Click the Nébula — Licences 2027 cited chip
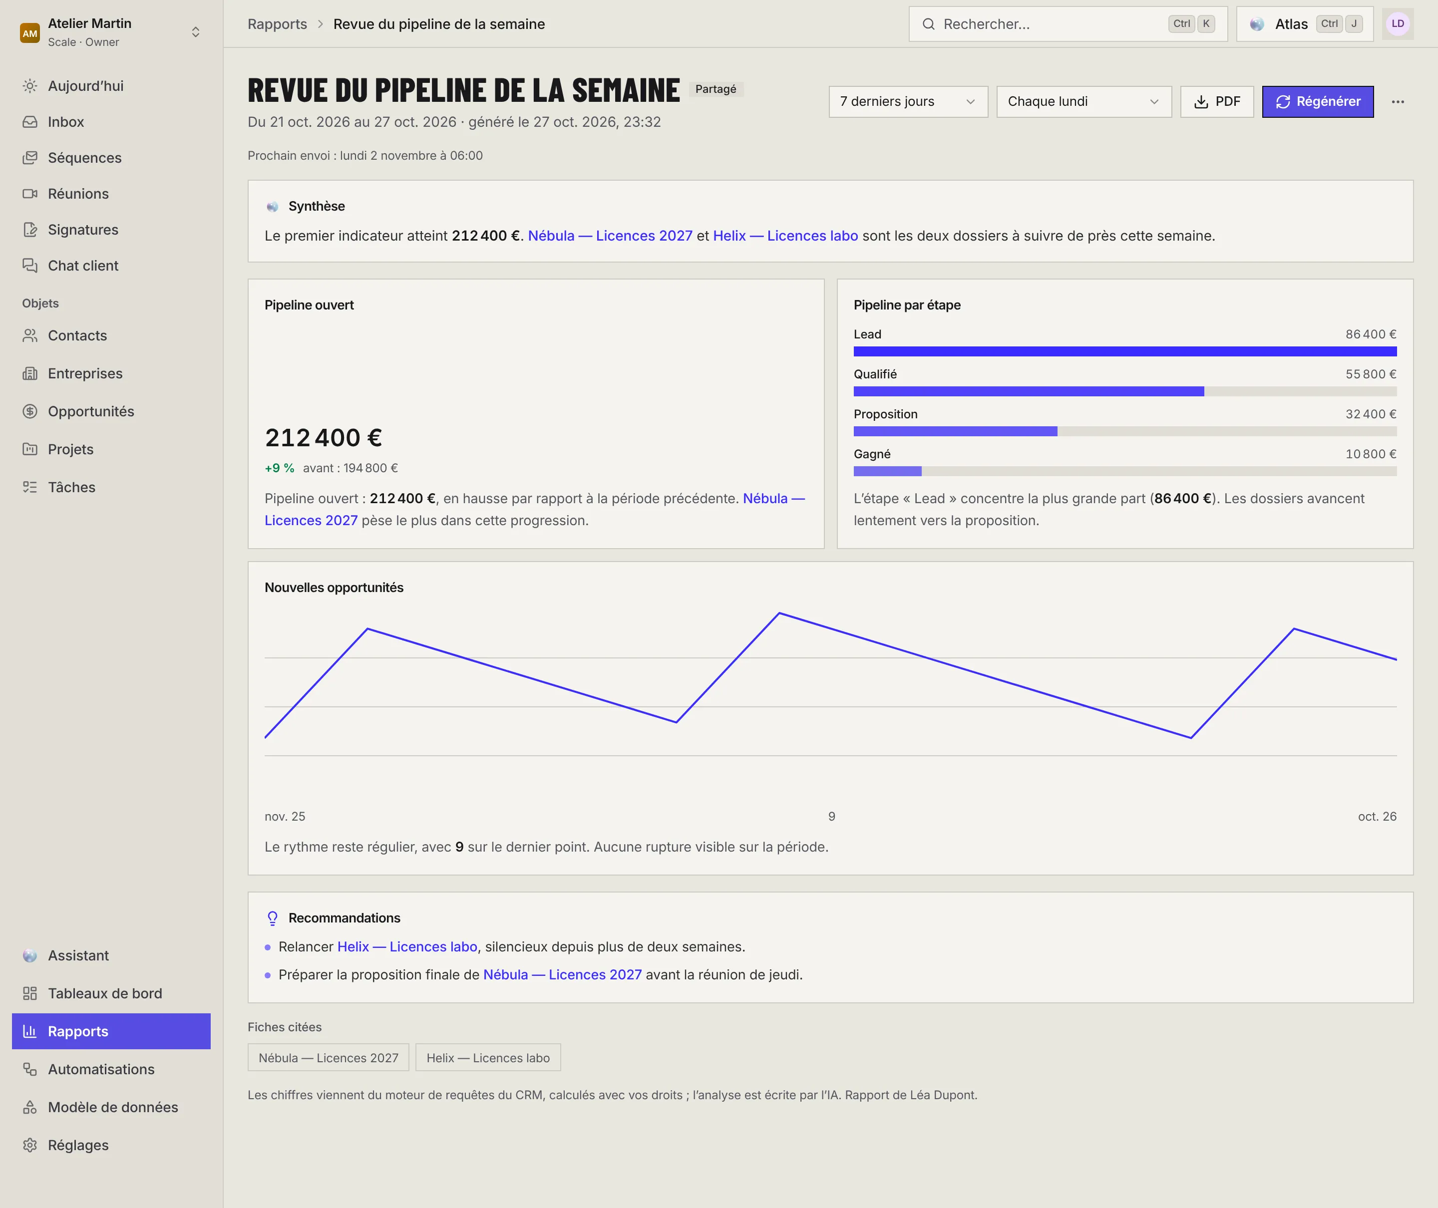This screenshot has width=1438, height=1208. (328, 1058)
